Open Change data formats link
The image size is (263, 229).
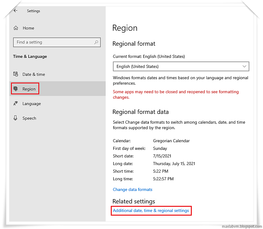click(x=132, y=189)
